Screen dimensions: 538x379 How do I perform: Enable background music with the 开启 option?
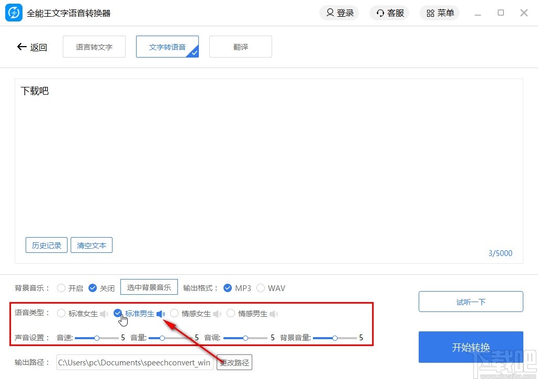pyautogui.click(x=62, y=287)
